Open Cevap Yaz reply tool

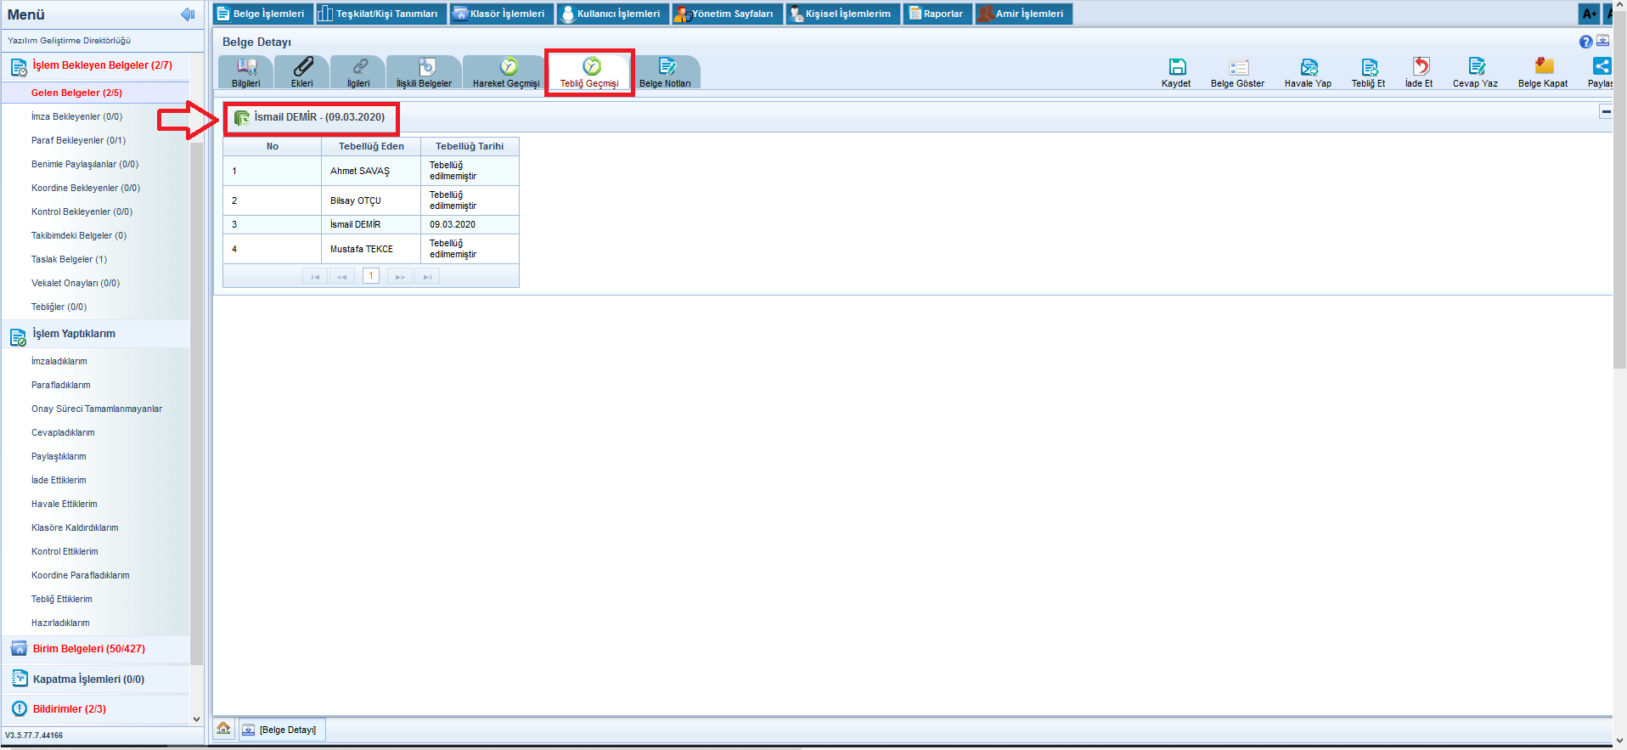pos(1475,68)
